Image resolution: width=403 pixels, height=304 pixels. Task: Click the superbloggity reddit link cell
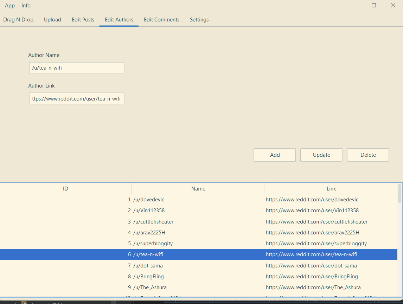331,244
